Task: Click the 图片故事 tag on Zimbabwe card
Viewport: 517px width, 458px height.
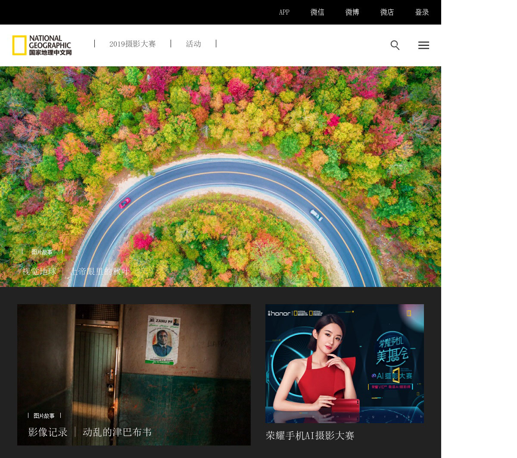Action: tap(44, 416)
